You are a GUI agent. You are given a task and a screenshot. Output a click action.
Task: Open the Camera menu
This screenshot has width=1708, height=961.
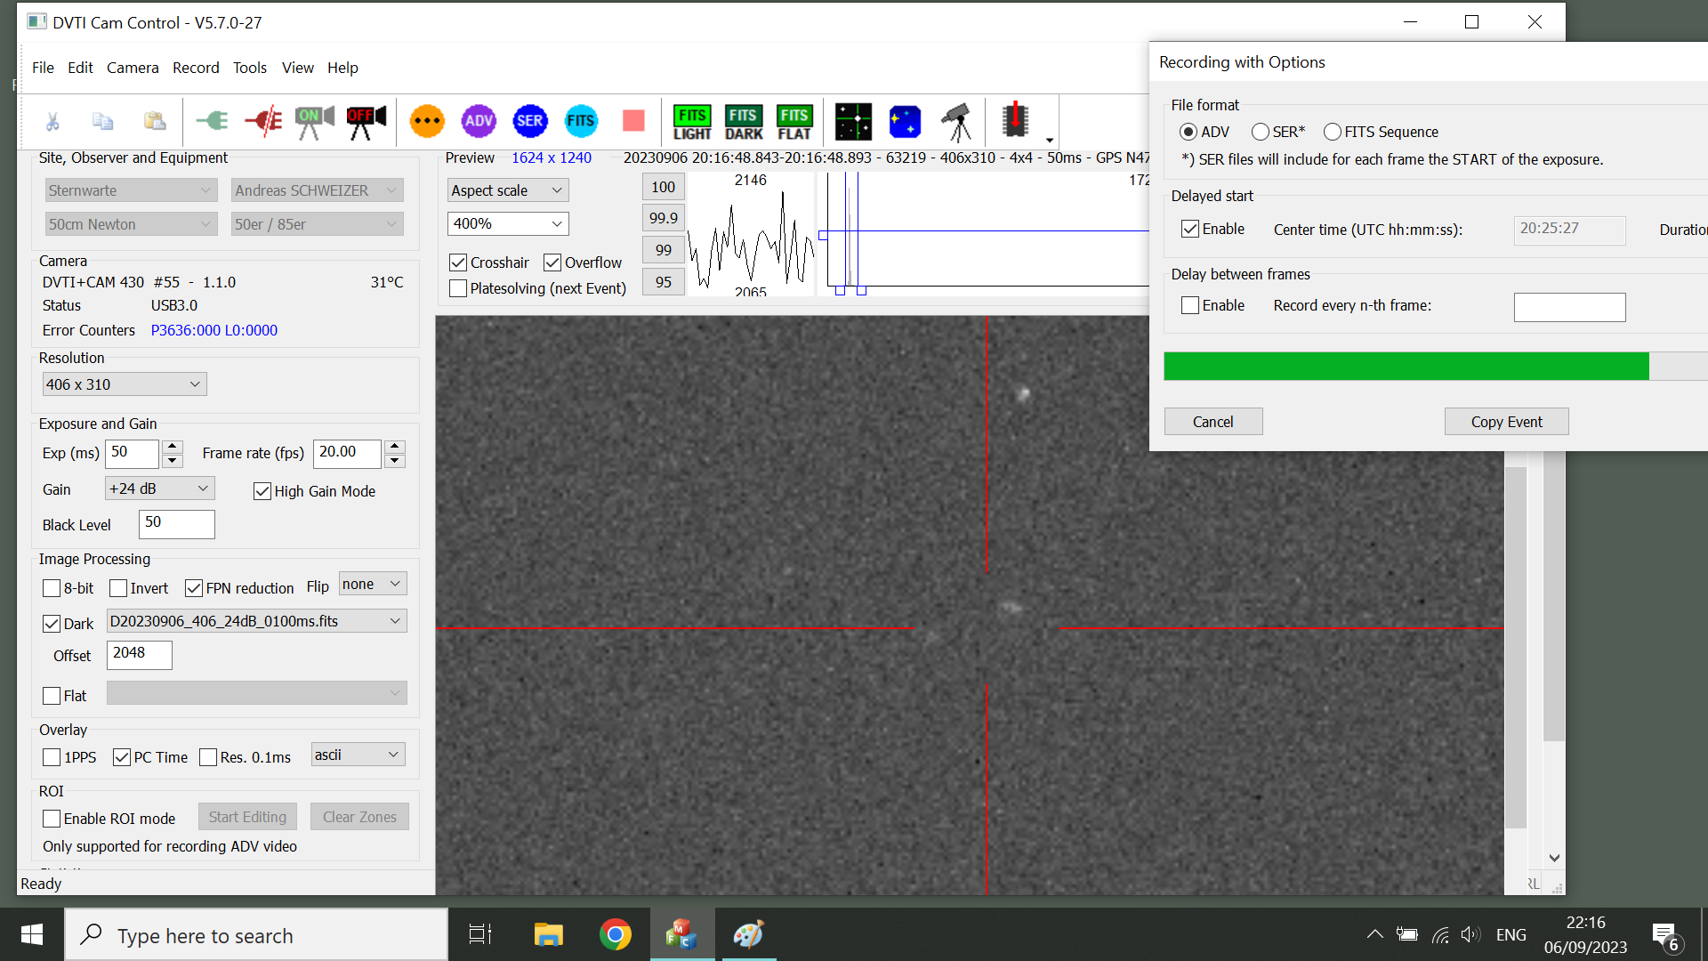(x=133, y=68)
